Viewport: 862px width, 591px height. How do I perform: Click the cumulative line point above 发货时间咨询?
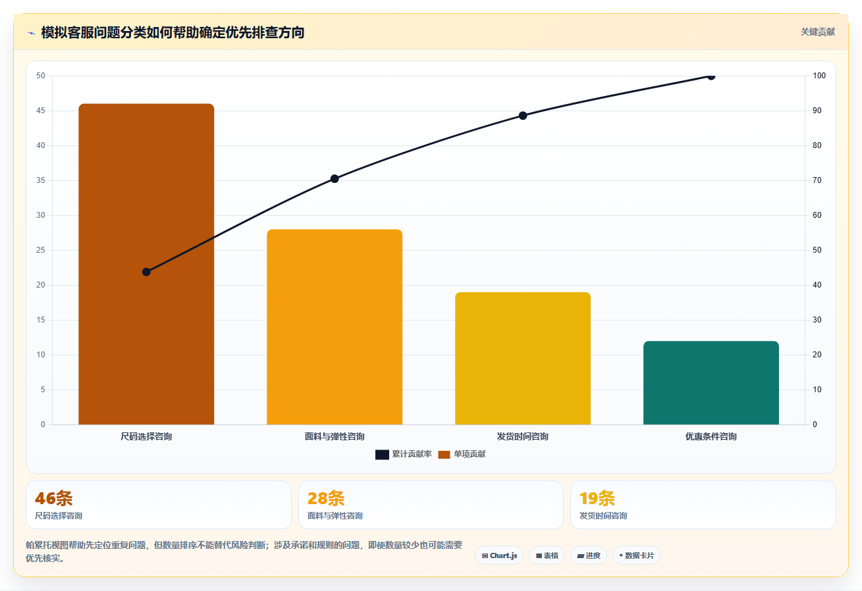[523, 115]
